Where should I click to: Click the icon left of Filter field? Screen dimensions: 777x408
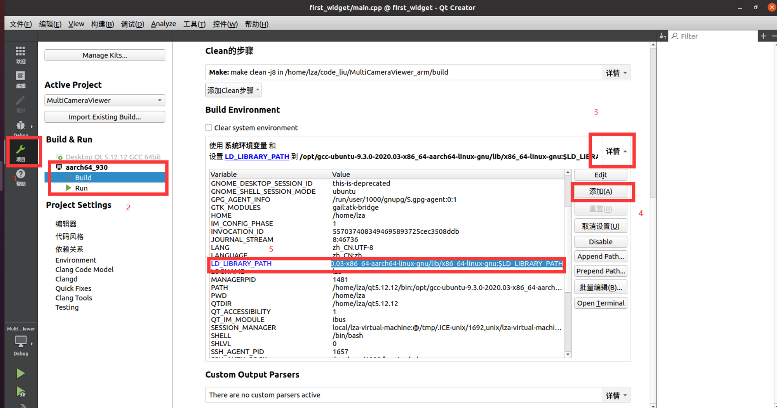coord(662,36)
